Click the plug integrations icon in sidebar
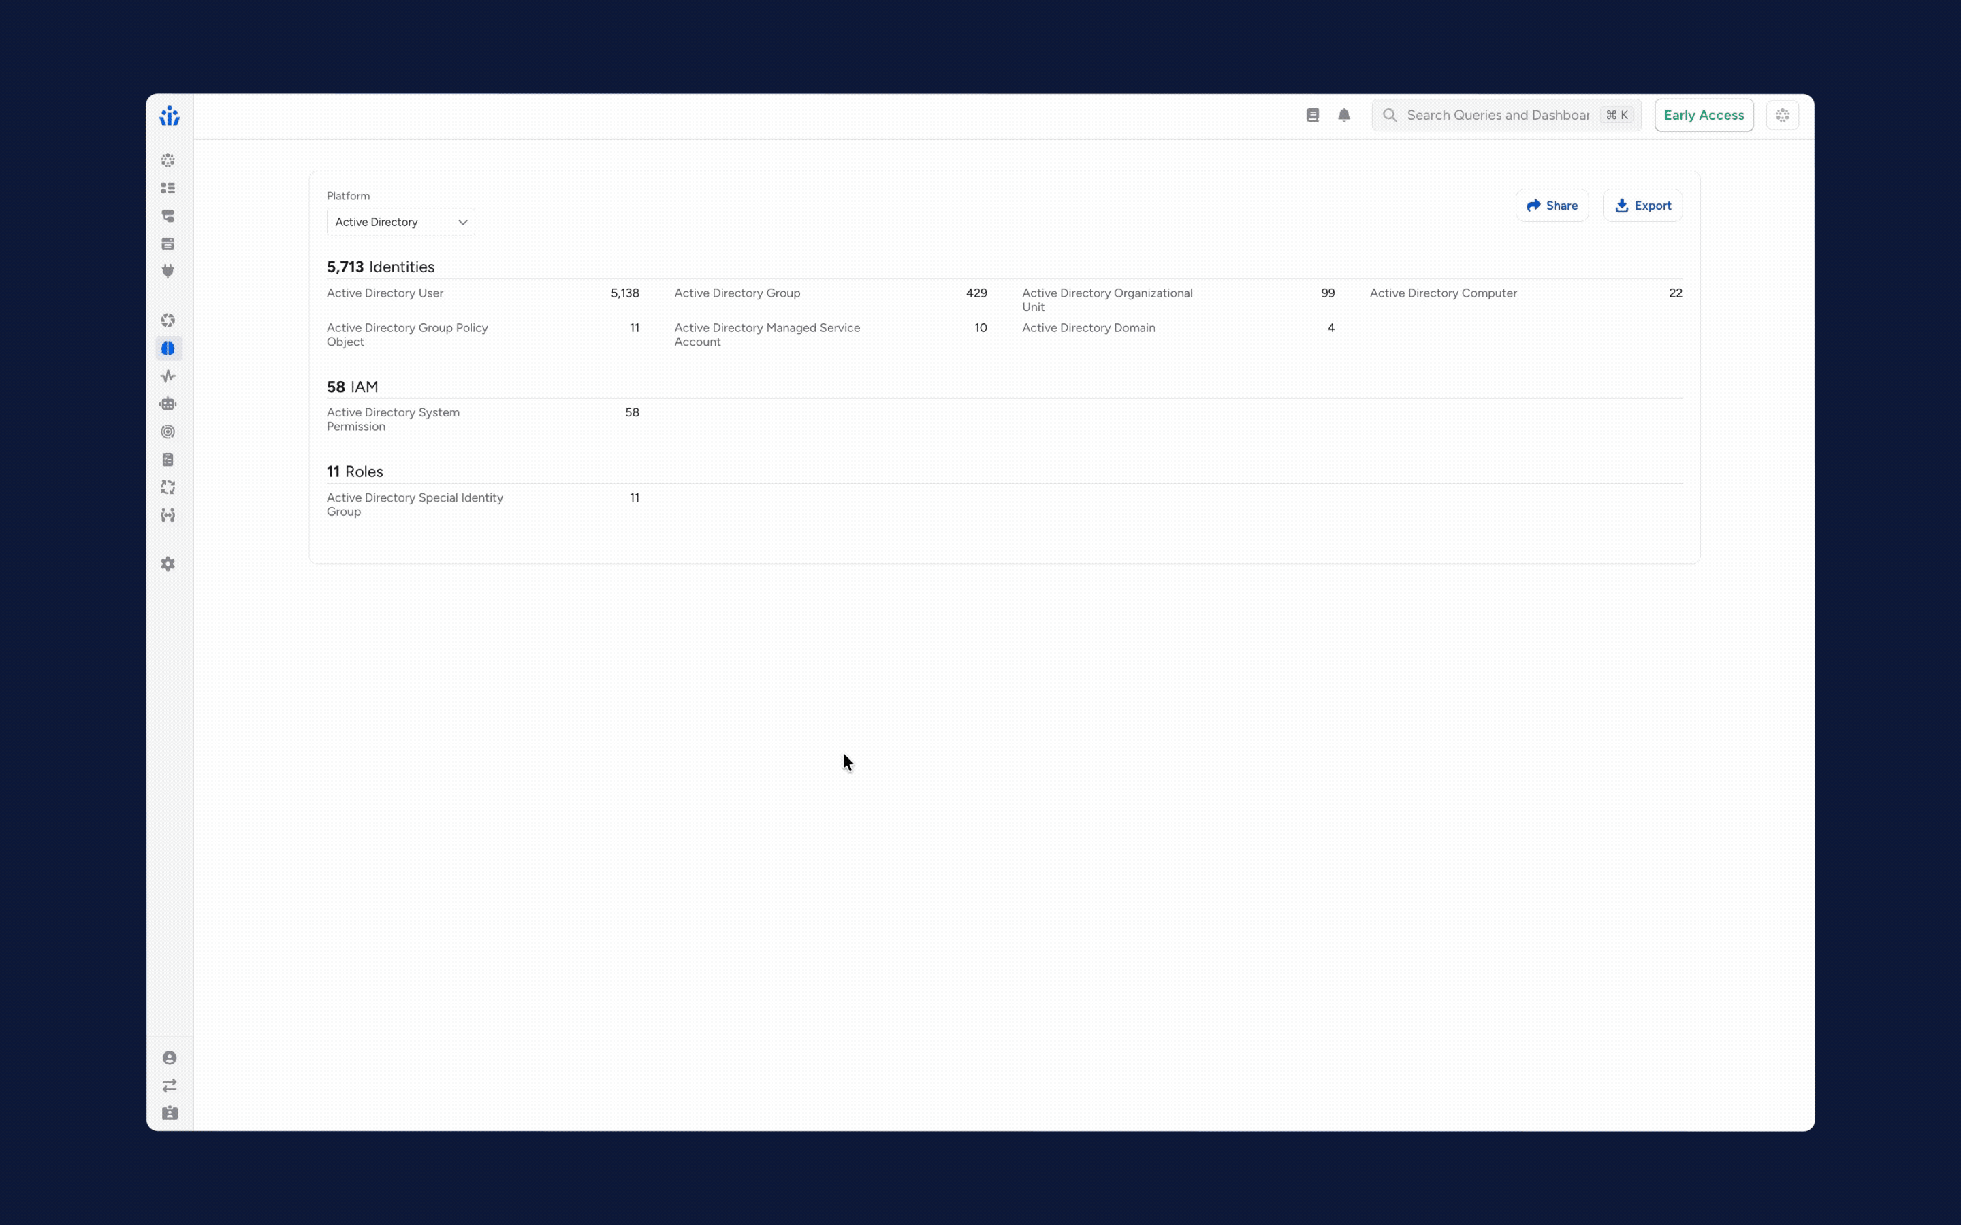 (168, 272)
